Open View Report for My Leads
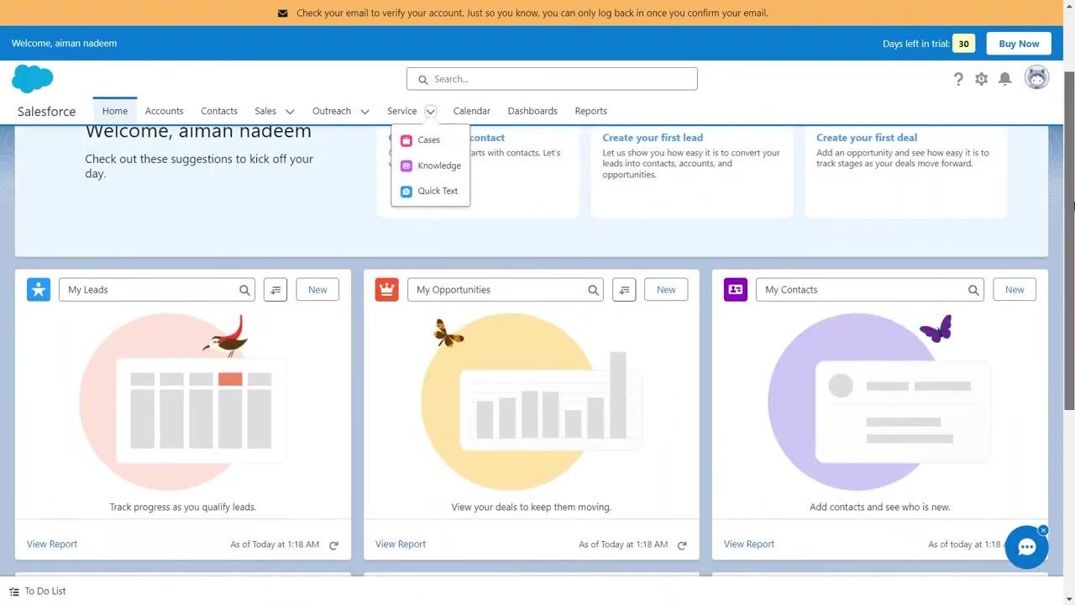This screenshot has width=1075, height=605. [52, 544]
